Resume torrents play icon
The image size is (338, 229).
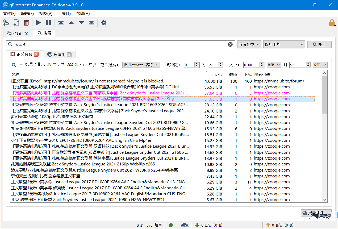(x=39, y=23)
